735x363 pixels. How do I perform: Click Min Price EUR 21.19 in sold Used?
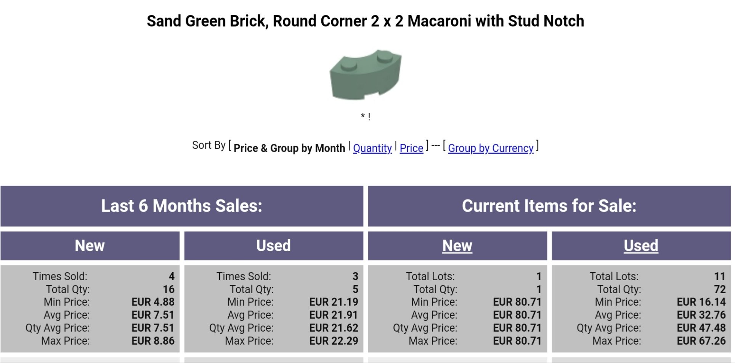click(334, 302)
